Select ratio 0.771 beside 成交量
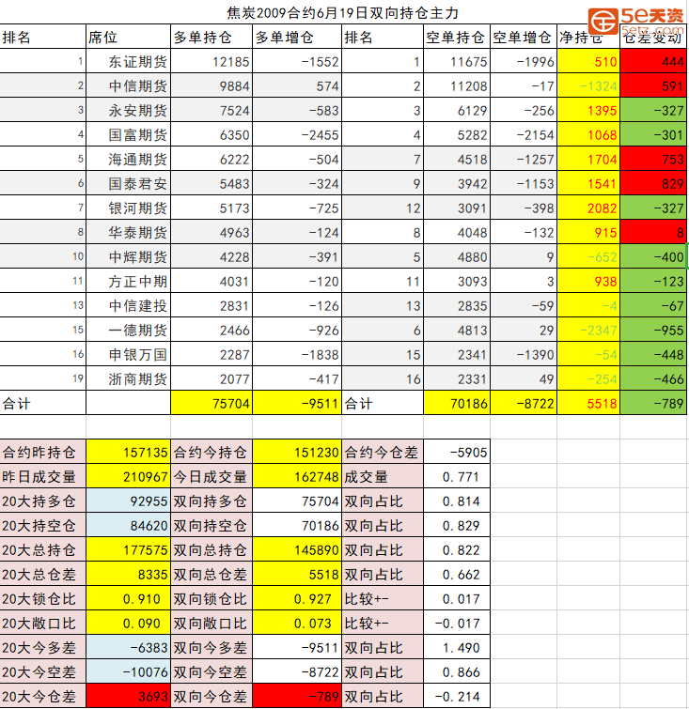 (x=457, y=476)
